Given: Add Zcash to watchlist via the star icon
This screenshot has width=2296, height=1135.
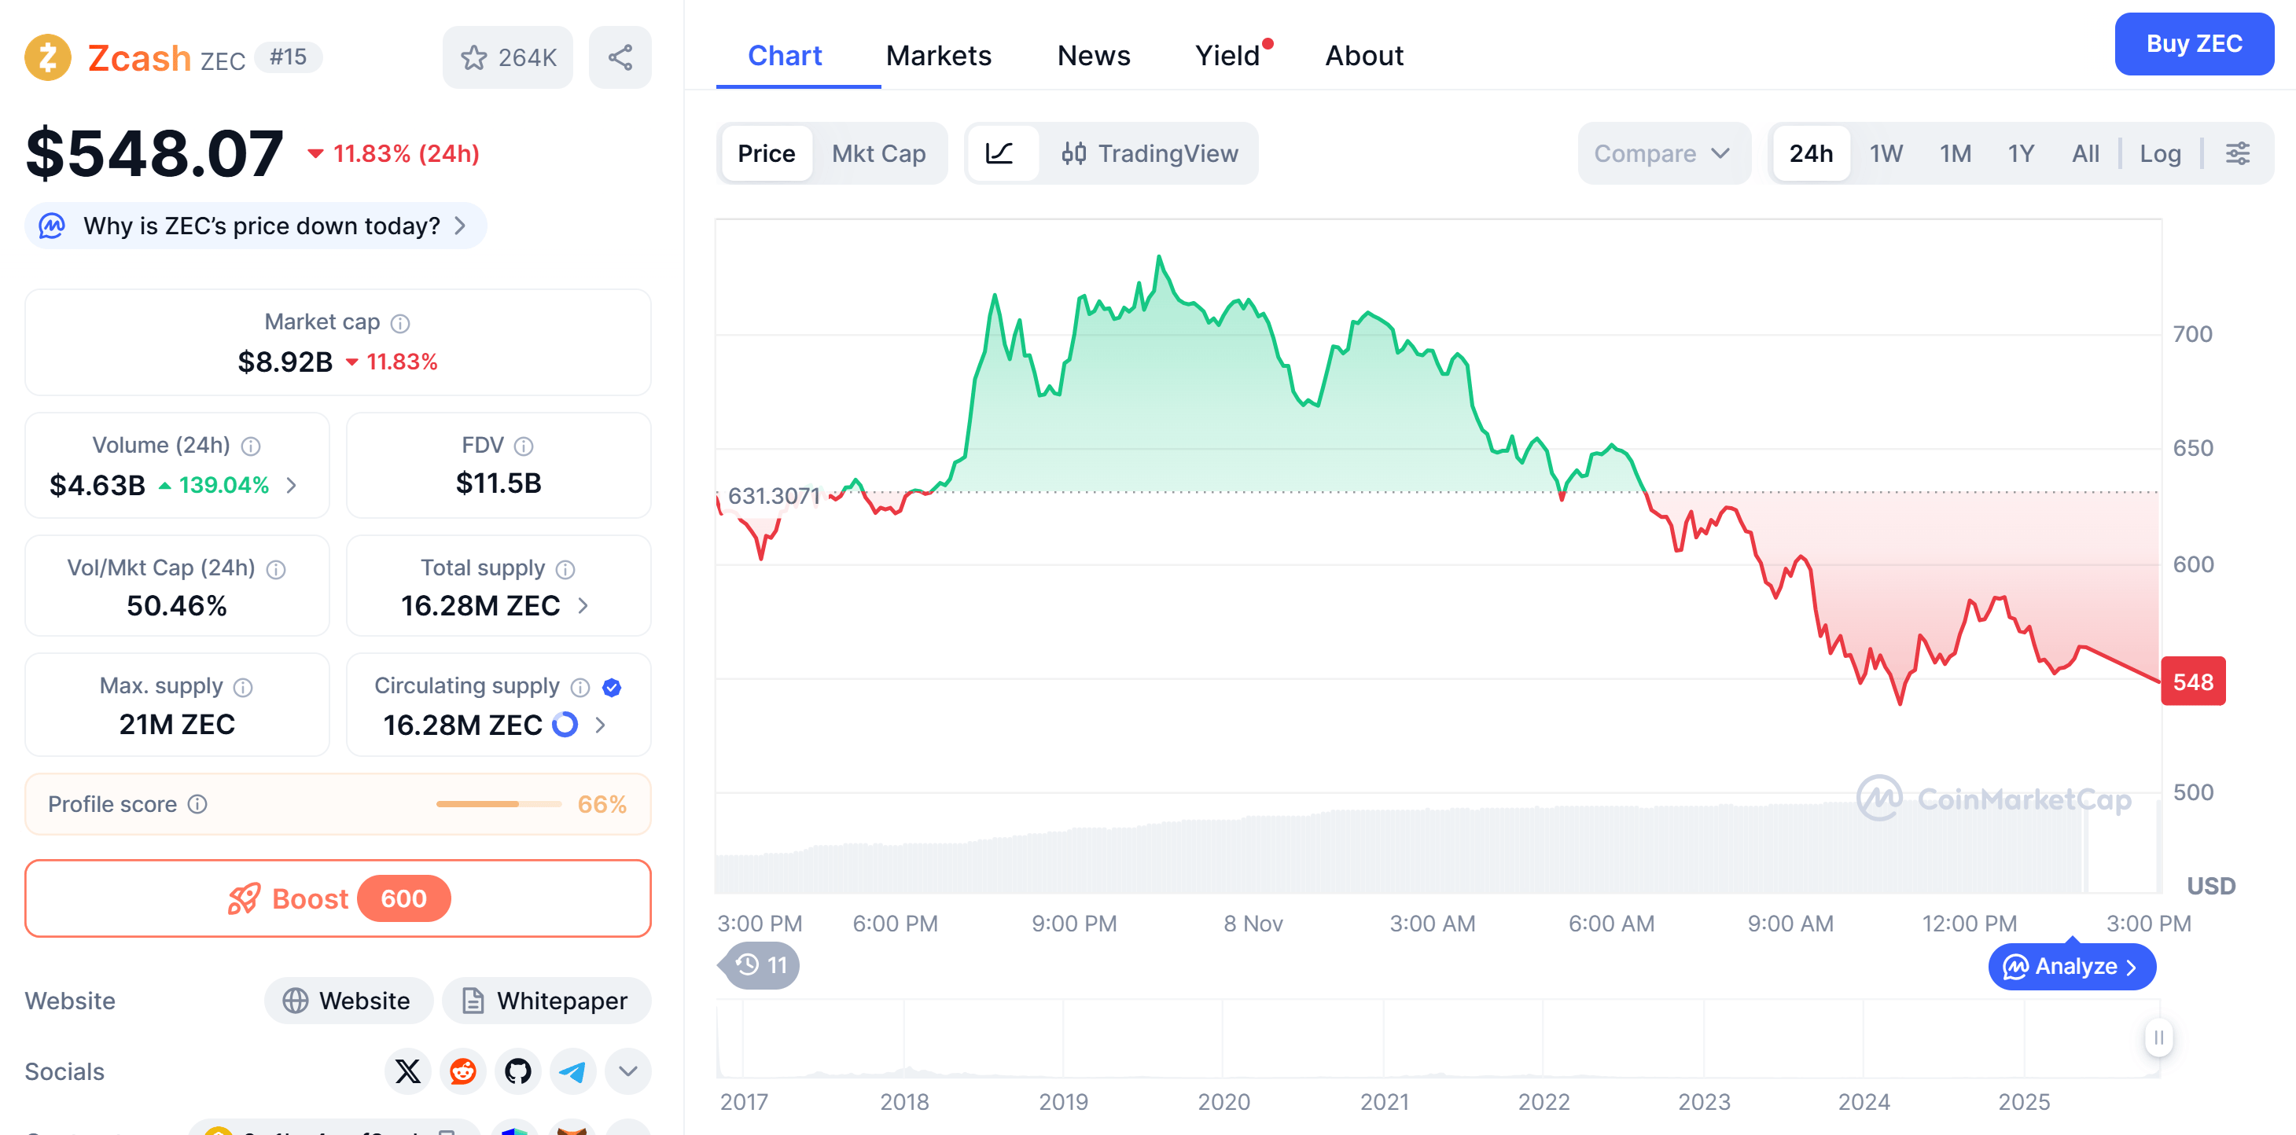Looking at the screenshot, I should [474, 56].
